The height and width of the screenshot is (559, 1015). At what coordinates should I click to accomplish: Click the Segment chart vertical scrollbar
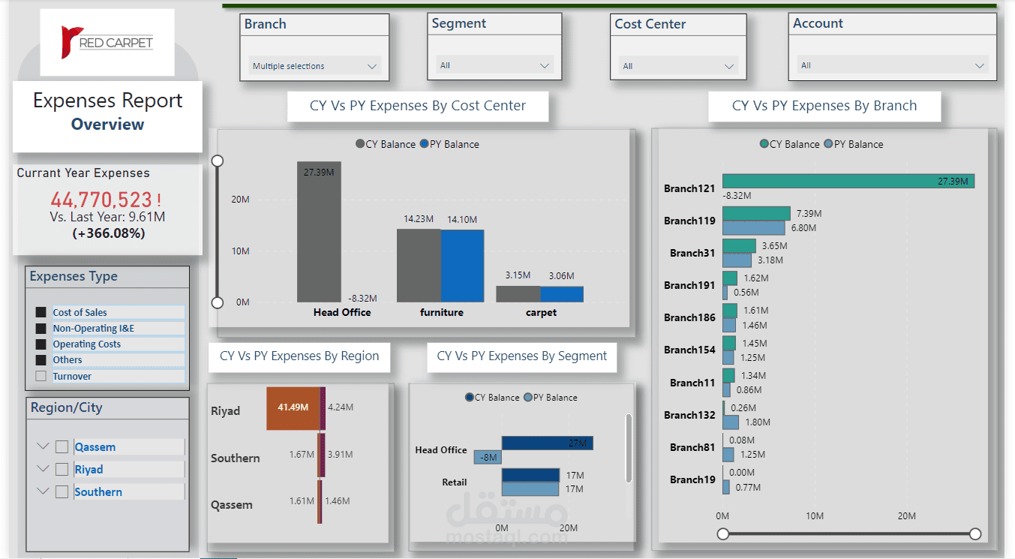(x=629, y=448)
